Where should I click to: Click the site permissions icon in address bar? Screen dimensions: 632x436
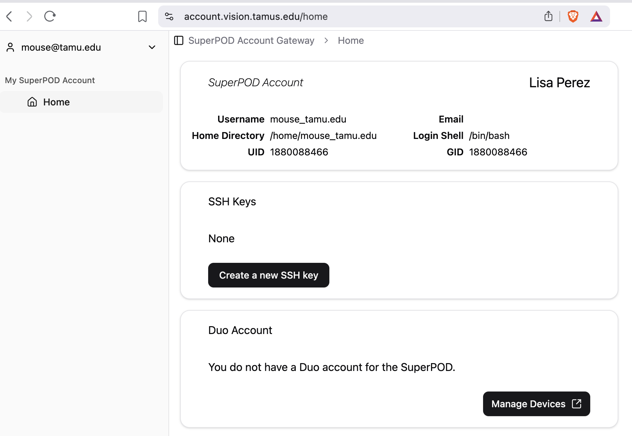point(169,16)
